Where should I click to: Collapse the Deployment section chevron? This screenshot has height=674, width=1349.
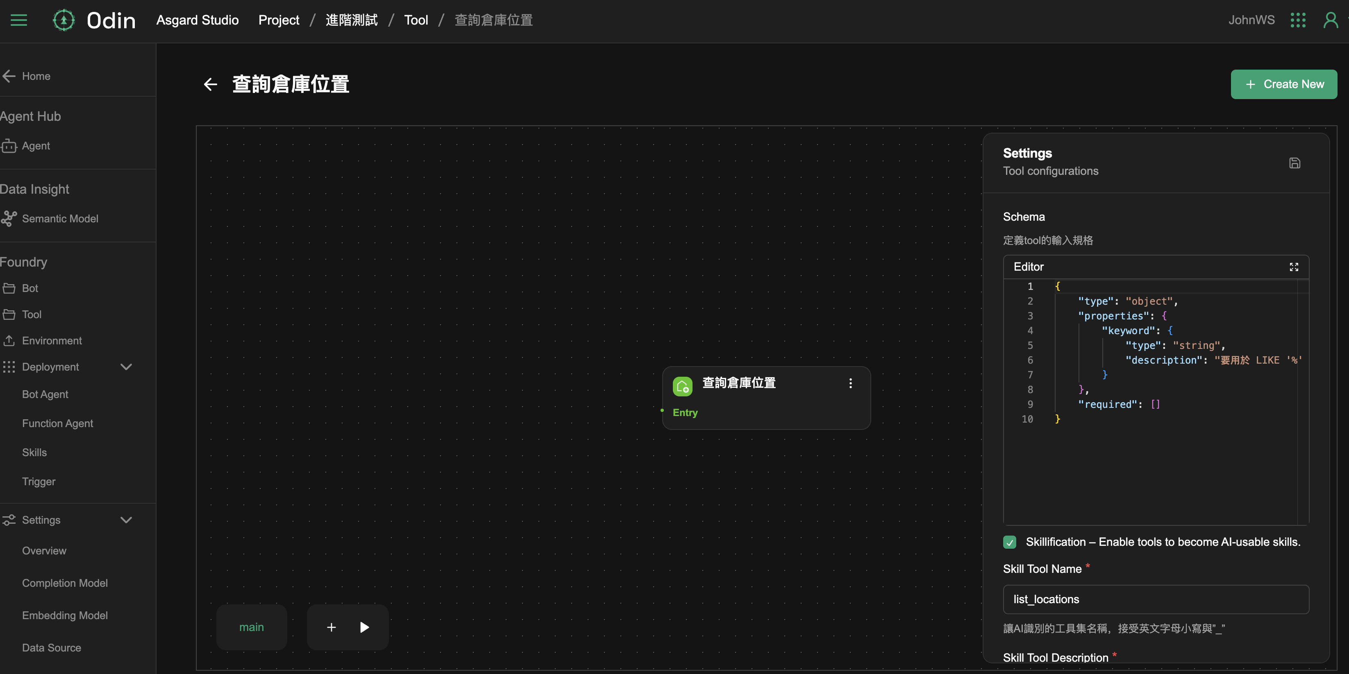[126, 367]
